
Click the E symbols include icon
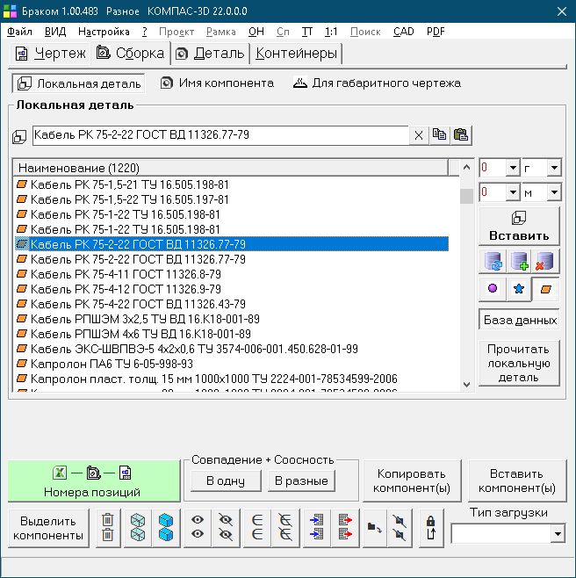click(257, 528)
